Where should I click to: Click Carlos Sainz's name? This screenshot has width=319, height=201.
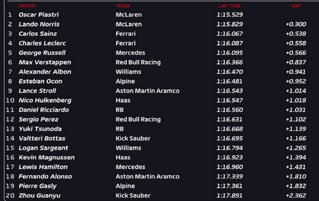coord(37,34)
